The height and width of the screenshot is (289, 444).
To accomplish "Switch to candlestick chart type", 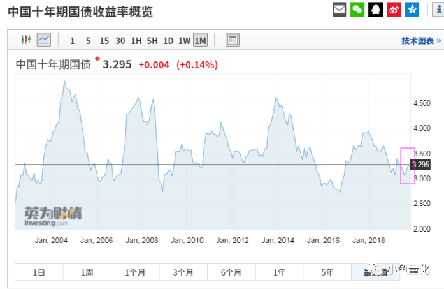I will point(26,40).
